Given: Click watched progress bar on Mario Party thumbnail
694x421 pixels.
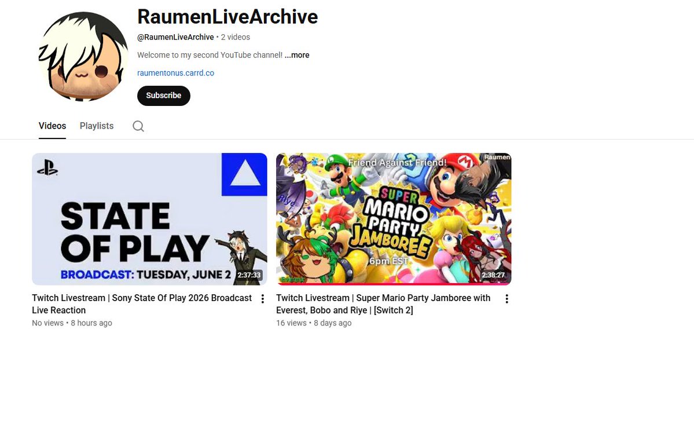Looking at the screenshot, I should (394, 284).
